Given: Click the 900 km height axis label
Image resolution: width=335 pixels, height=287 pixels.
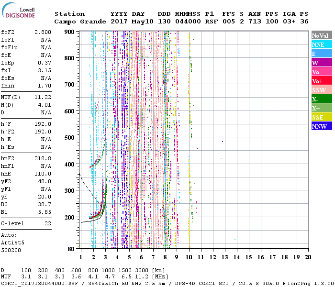Looking at the screenshot, I should click(x=69, y=32).
